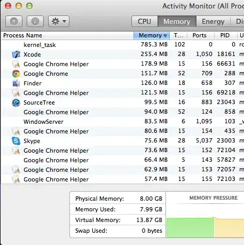Toggle sort arrow on Memory column
The image size is (244, 245).
(x=165, y=36)
